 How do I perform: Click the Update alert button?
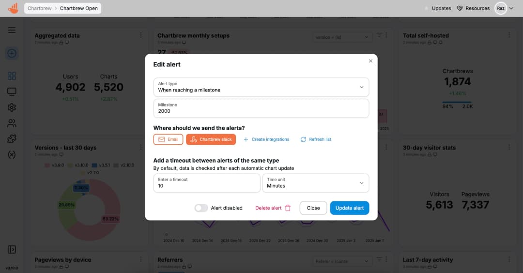(x=349, y=208)
